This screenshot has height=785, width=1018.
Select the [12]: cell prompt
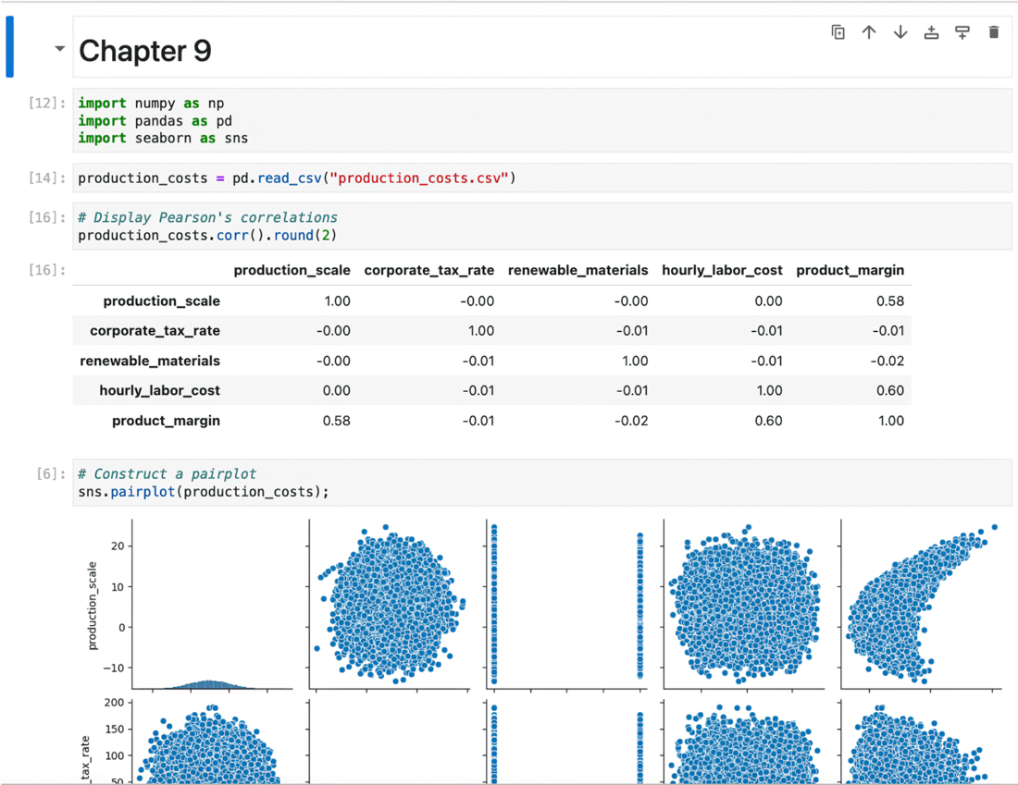click(47, 104)
